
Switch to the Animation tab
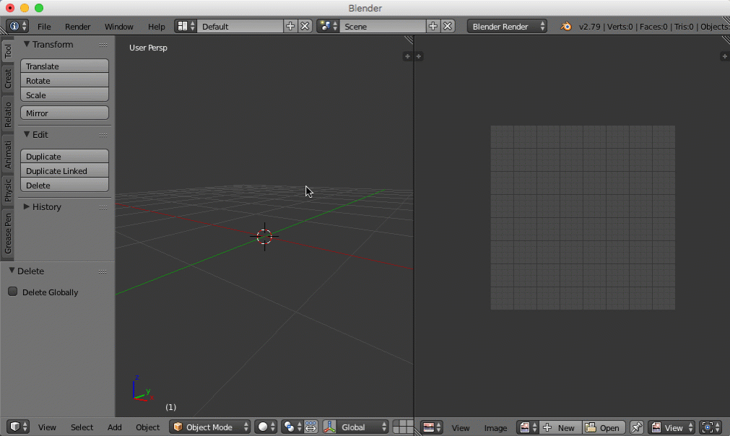[7, 154]
